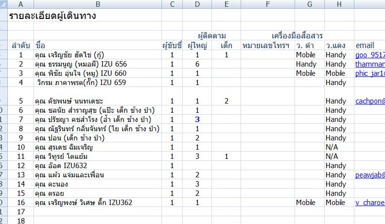Select the เครื่องมือสื่อสาร header cell
This screenshot has height=224, width=385.
coord(297,36)
